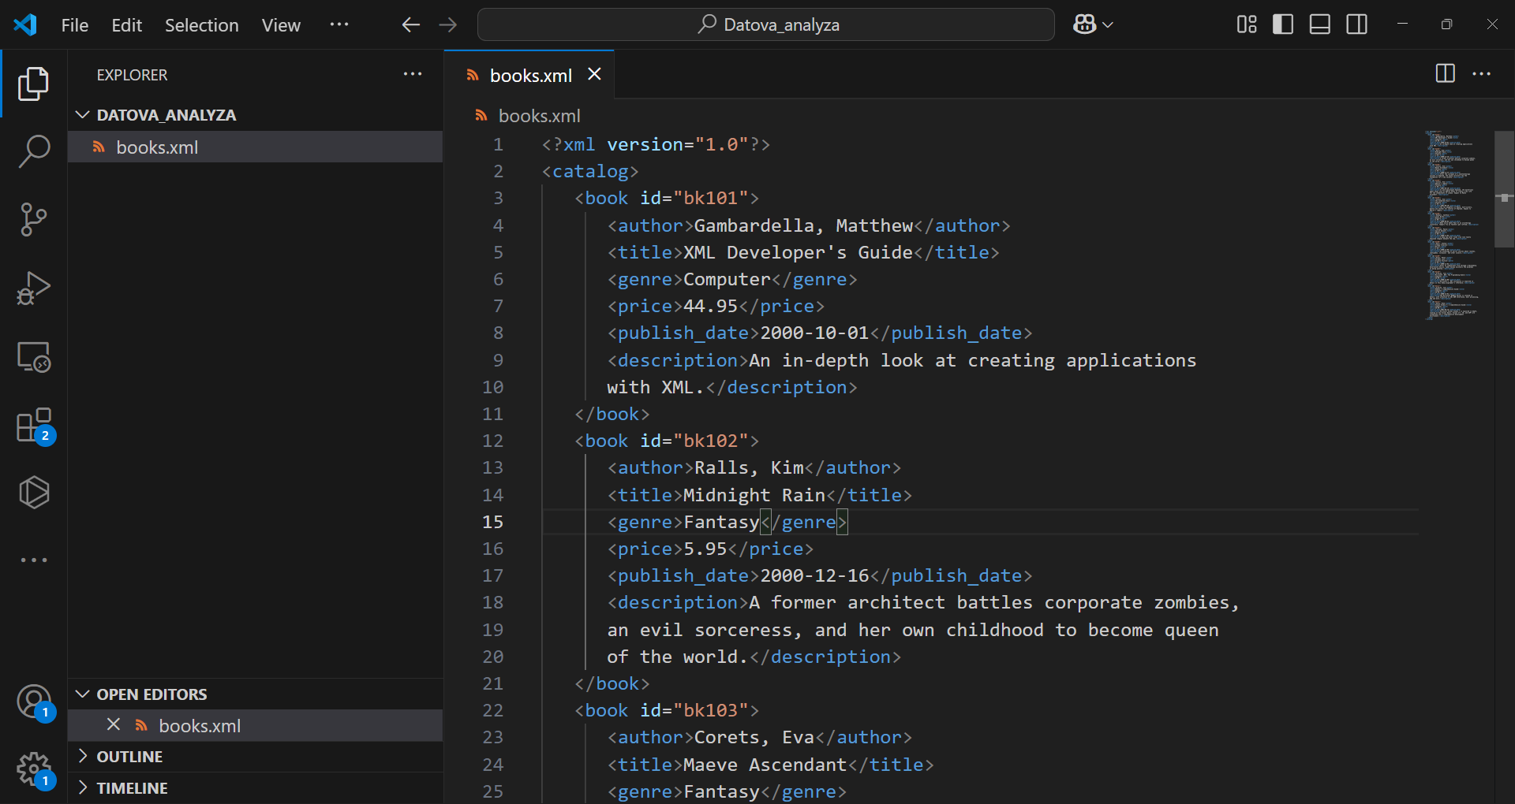Screen dimensions: 1515x804
Task: Toggle the secondary side bar
Action: click(x=1357, y=24)
